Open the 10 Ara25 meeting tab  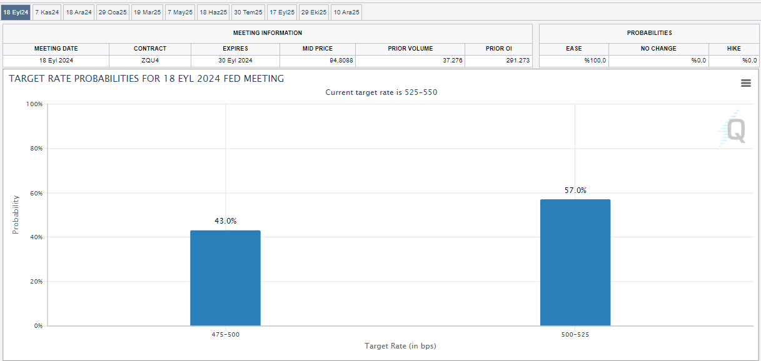pos(346,12)
